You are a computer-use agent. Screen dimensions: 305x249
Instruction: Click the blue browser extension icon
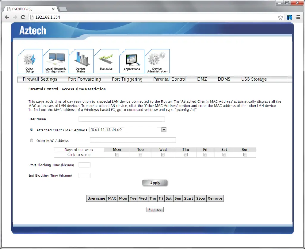290,17
